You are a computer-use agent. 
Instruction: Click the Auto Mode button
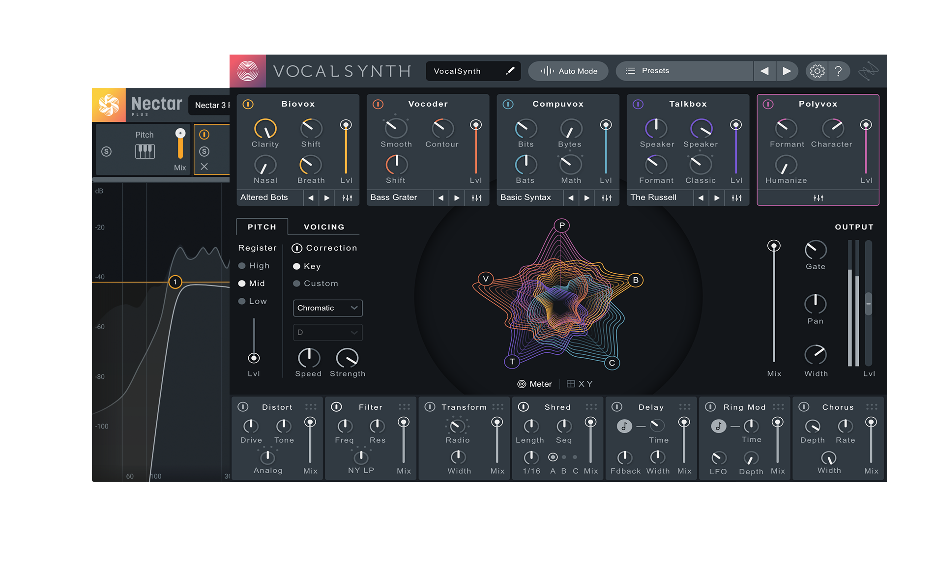[x=568, y=71]
